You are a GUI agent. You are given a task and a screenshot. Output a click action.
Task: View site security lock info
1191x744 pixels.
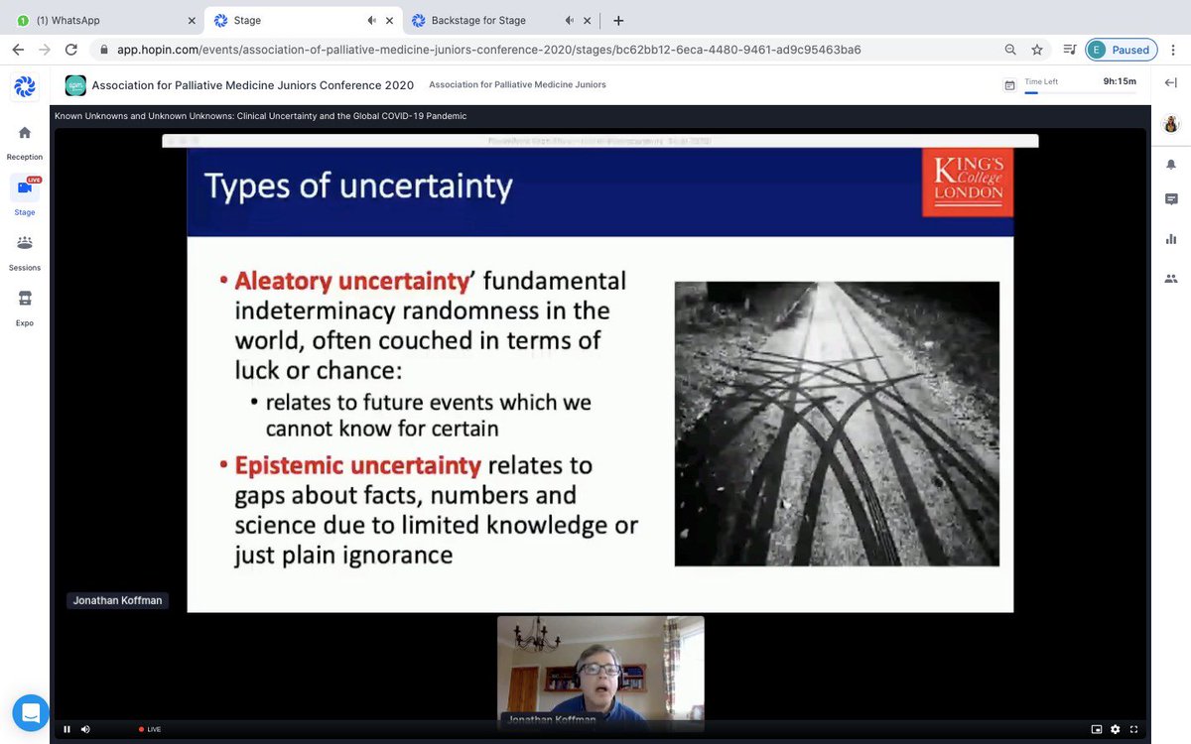tap(104, 50)
